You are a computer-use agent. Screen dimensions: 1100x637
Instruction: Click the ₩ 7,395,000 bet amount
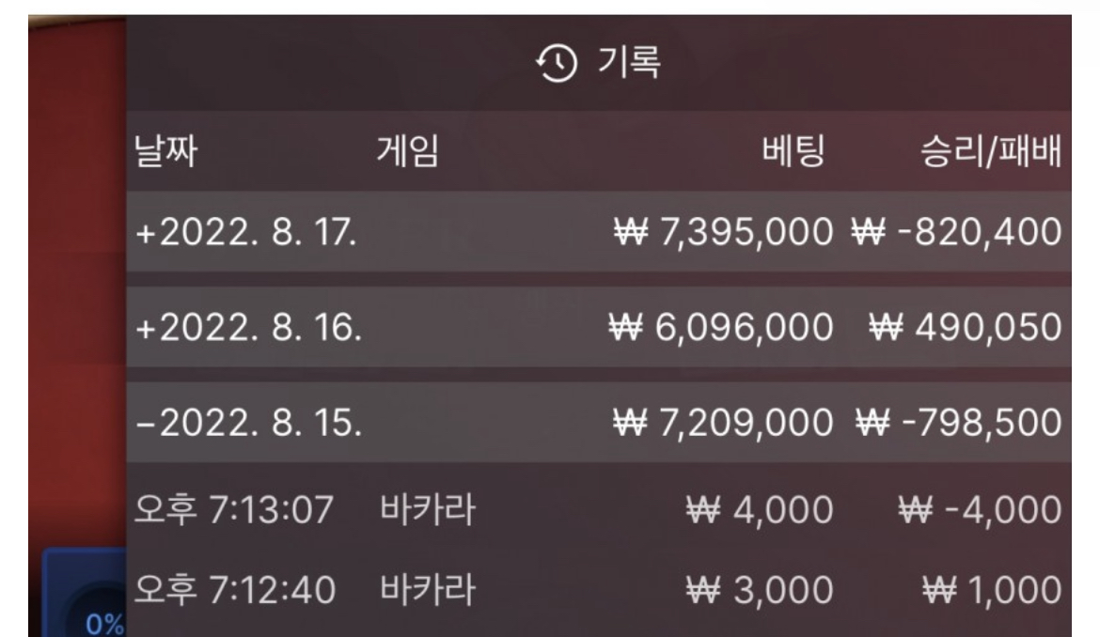723,232
